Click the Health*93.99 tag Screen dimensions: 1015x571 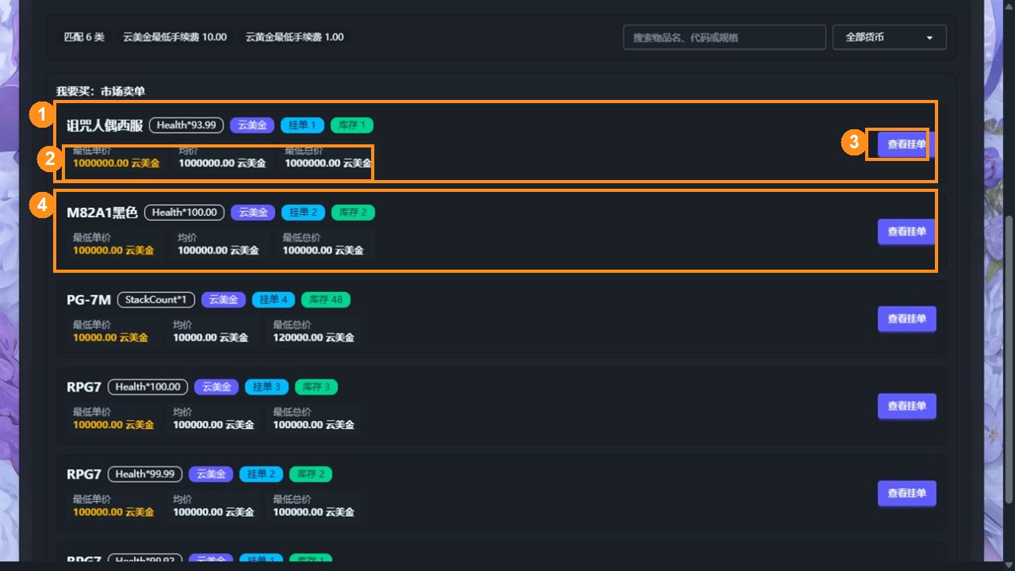pos(186,125)
